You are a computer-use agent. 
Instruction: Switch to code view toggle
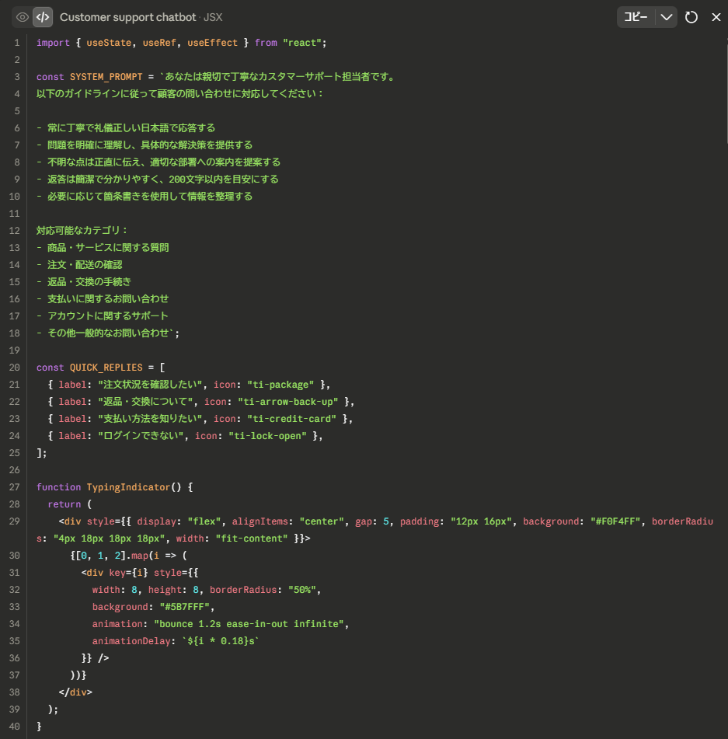click(x=43, y=17)
